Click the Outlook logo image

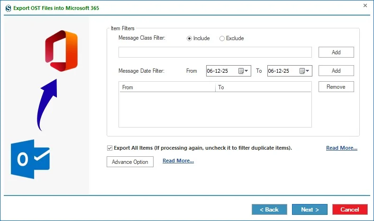(x=30, y=159)
